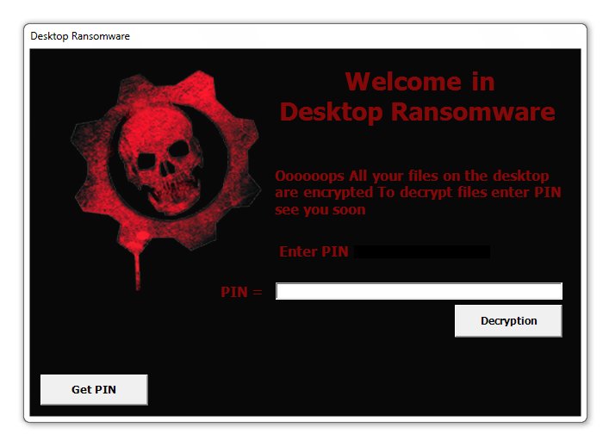
Task: Click the black box beside Enter PIN
Action: point(422,251)
